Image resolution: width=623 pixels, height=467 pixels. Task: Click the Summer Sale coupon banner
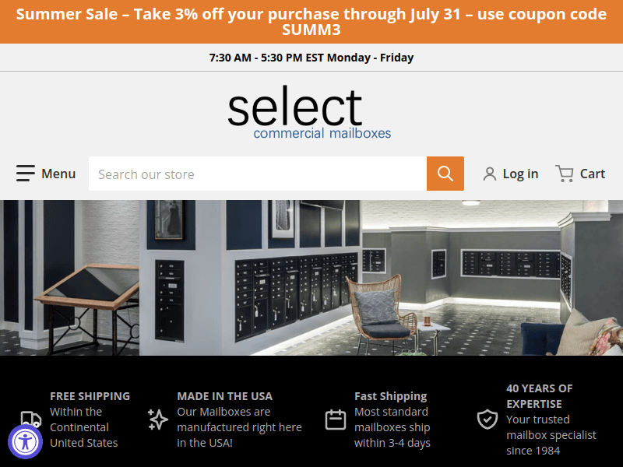(x=311, y=22)
